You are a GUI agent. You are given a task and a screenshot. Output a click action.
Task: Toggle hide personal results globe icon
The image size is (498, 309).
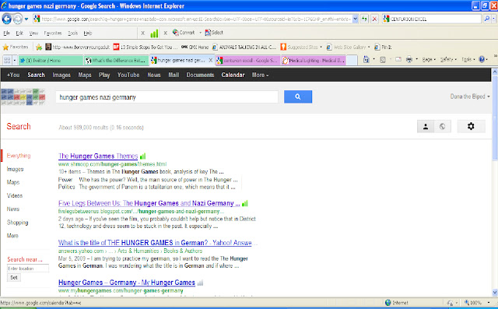[443, 126]
